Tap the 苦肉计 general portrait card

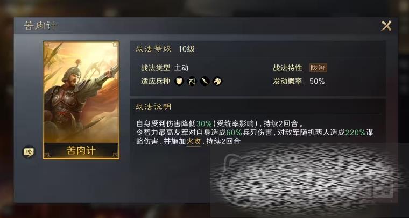(81, 100)
